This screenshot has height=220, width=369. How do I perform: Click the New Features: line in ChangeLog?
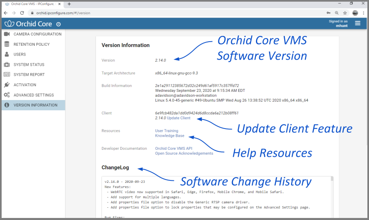point(118,187)
